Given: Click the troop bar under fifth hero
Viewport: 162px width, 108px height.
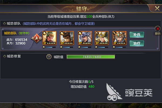Looking at the screenshot, I should click(x=119, y=47).
